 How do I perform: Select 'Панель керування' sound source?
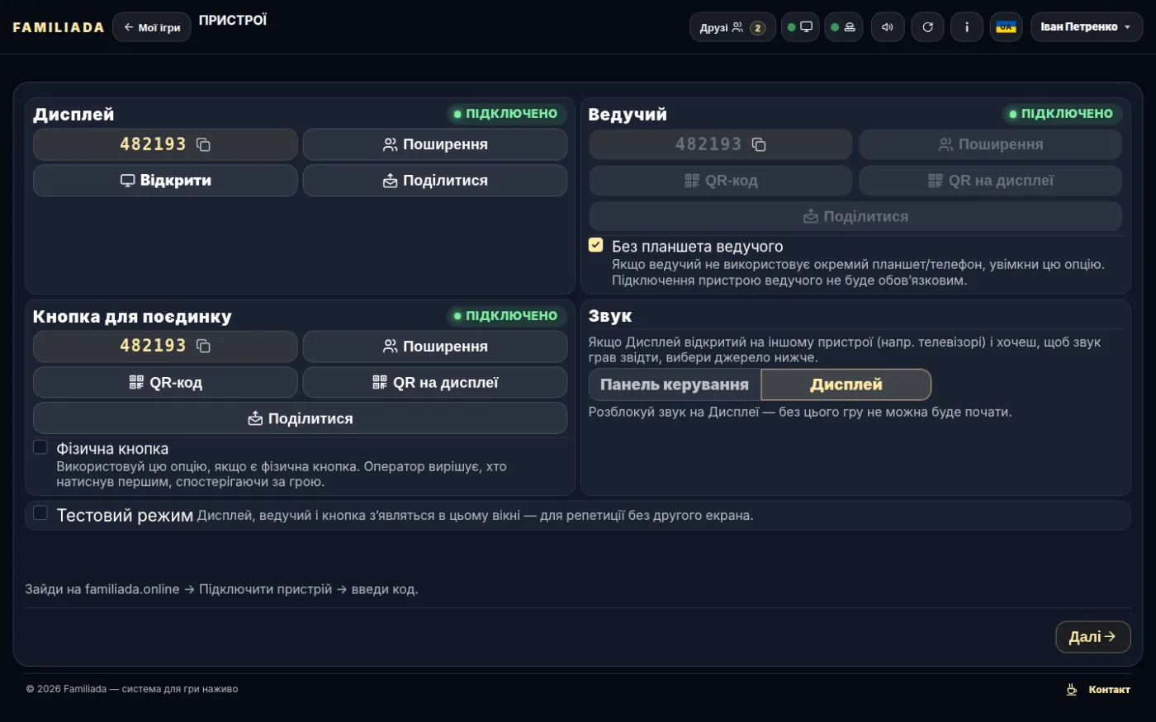675,385
